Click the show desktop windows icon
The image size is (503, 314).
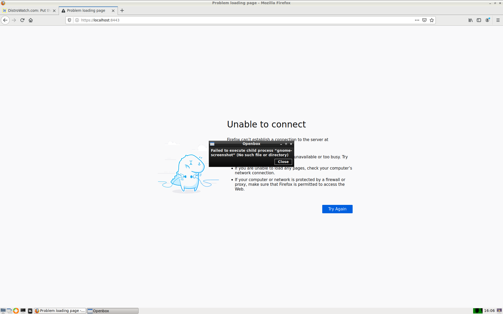(x=9, y=311)
